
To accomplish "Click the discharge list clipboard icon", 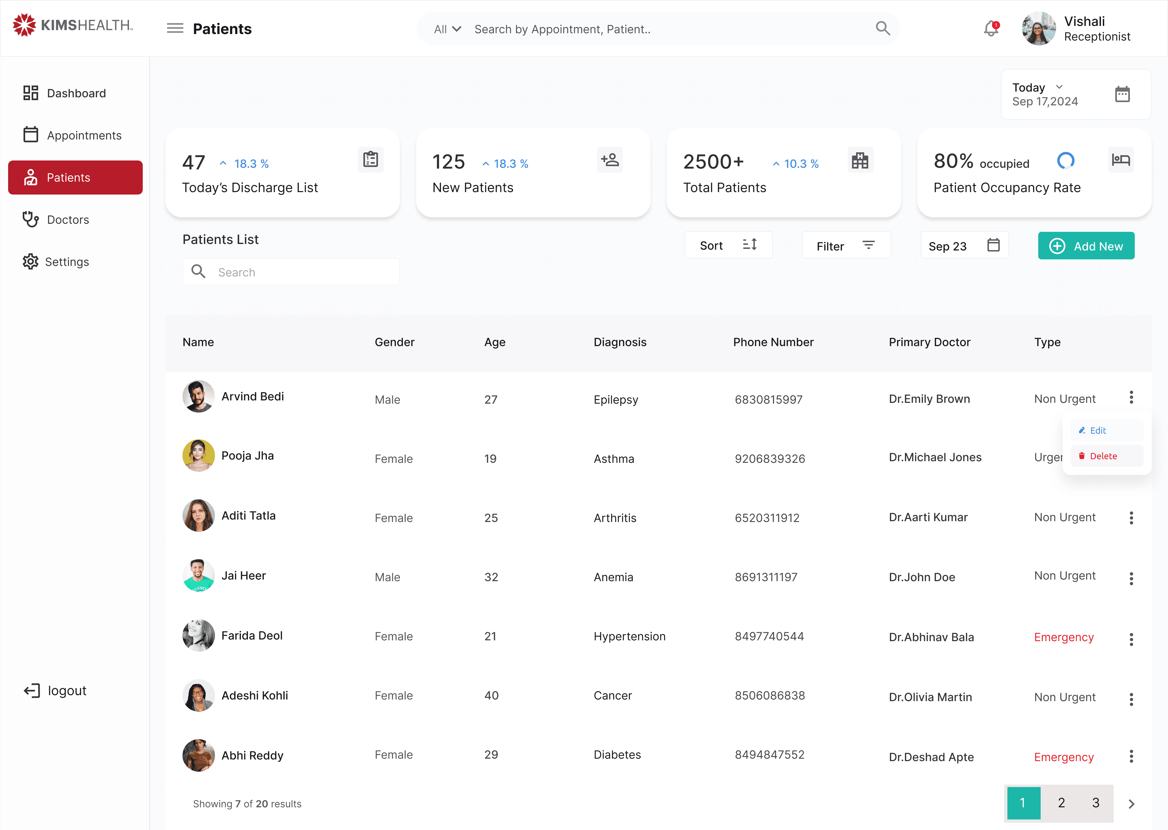I will (370, 160).
